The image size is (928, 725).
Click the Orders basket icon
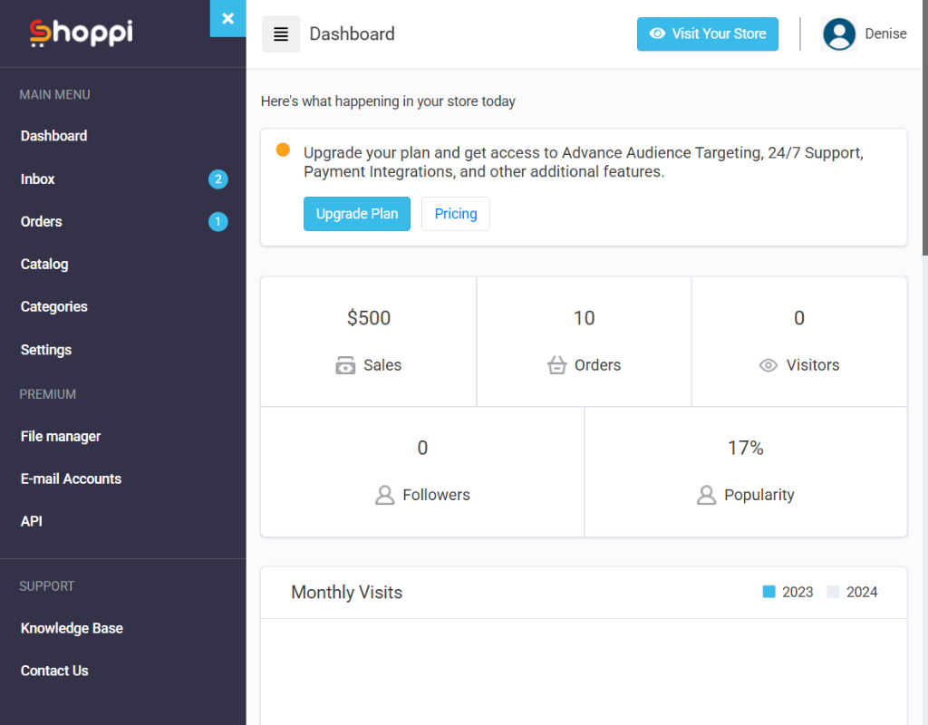point(556,365)
